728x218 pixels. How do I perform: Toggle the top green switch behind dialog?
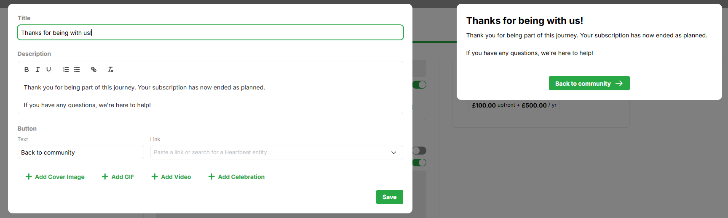tap(420, 85)
